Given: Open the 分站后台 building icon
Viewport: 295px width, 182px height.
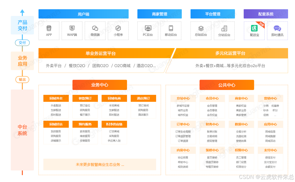Looking at the screenshot, I should point(224,28).
